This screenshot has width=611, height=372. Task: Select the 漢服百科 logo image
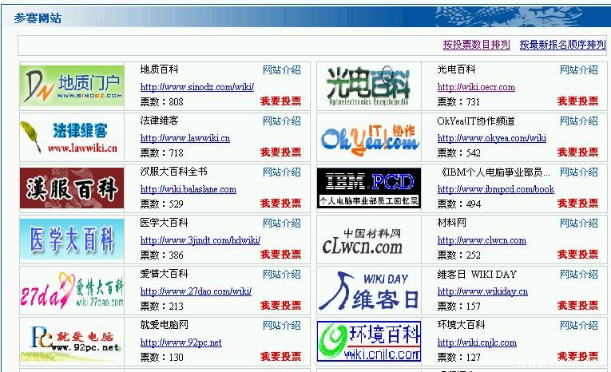point(72,188)
